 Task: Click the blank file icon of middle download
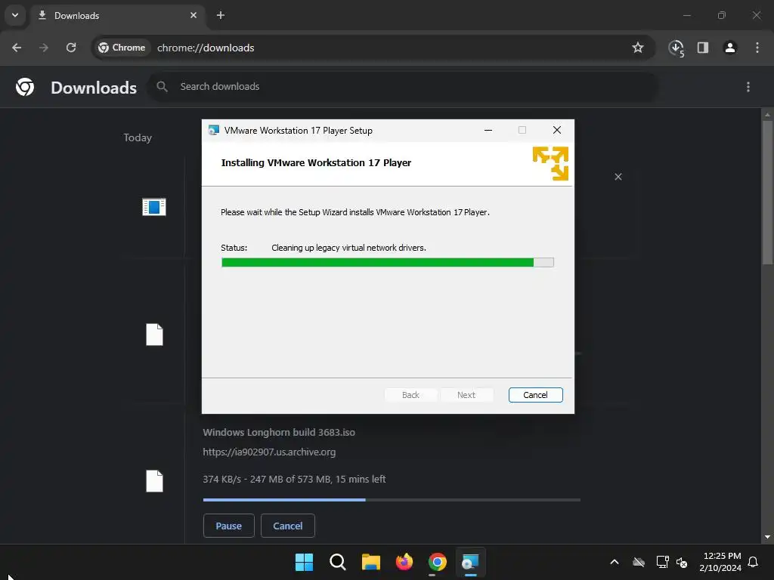point(154,335)
